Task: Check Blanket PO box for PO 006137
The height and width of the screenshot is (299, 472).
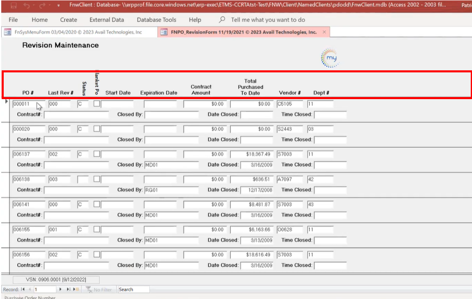Action: pos(97,154)
